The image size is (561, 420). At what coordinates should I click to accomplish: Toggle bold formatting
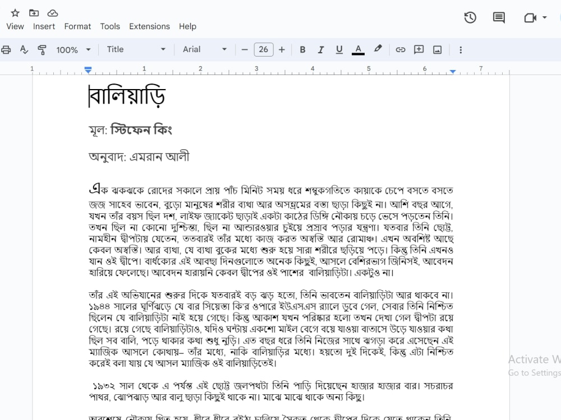pos(303,50)
